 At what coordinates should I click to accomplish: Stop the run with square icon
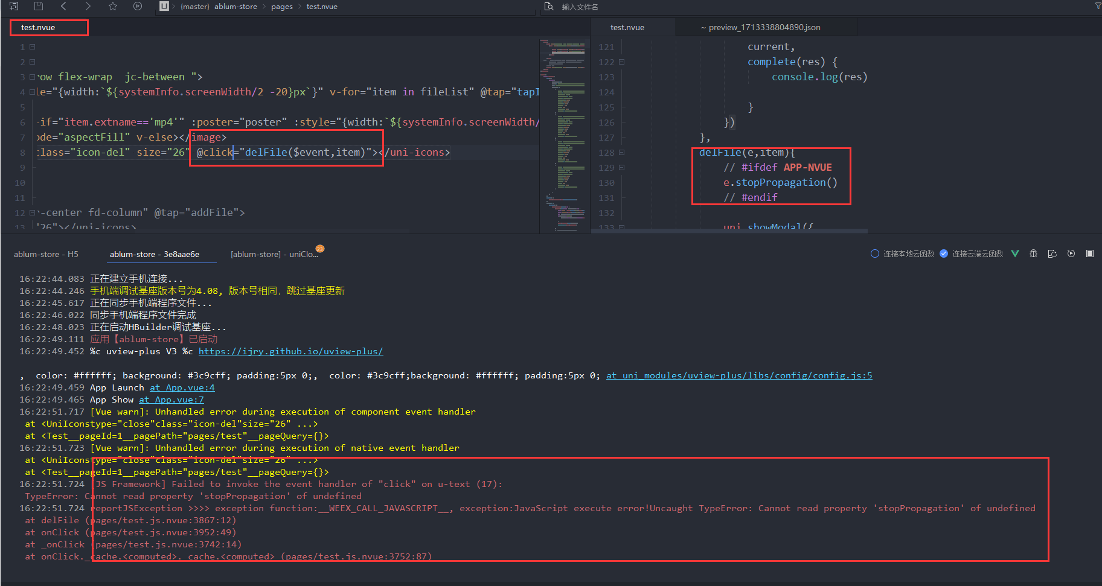point(1090,253)
